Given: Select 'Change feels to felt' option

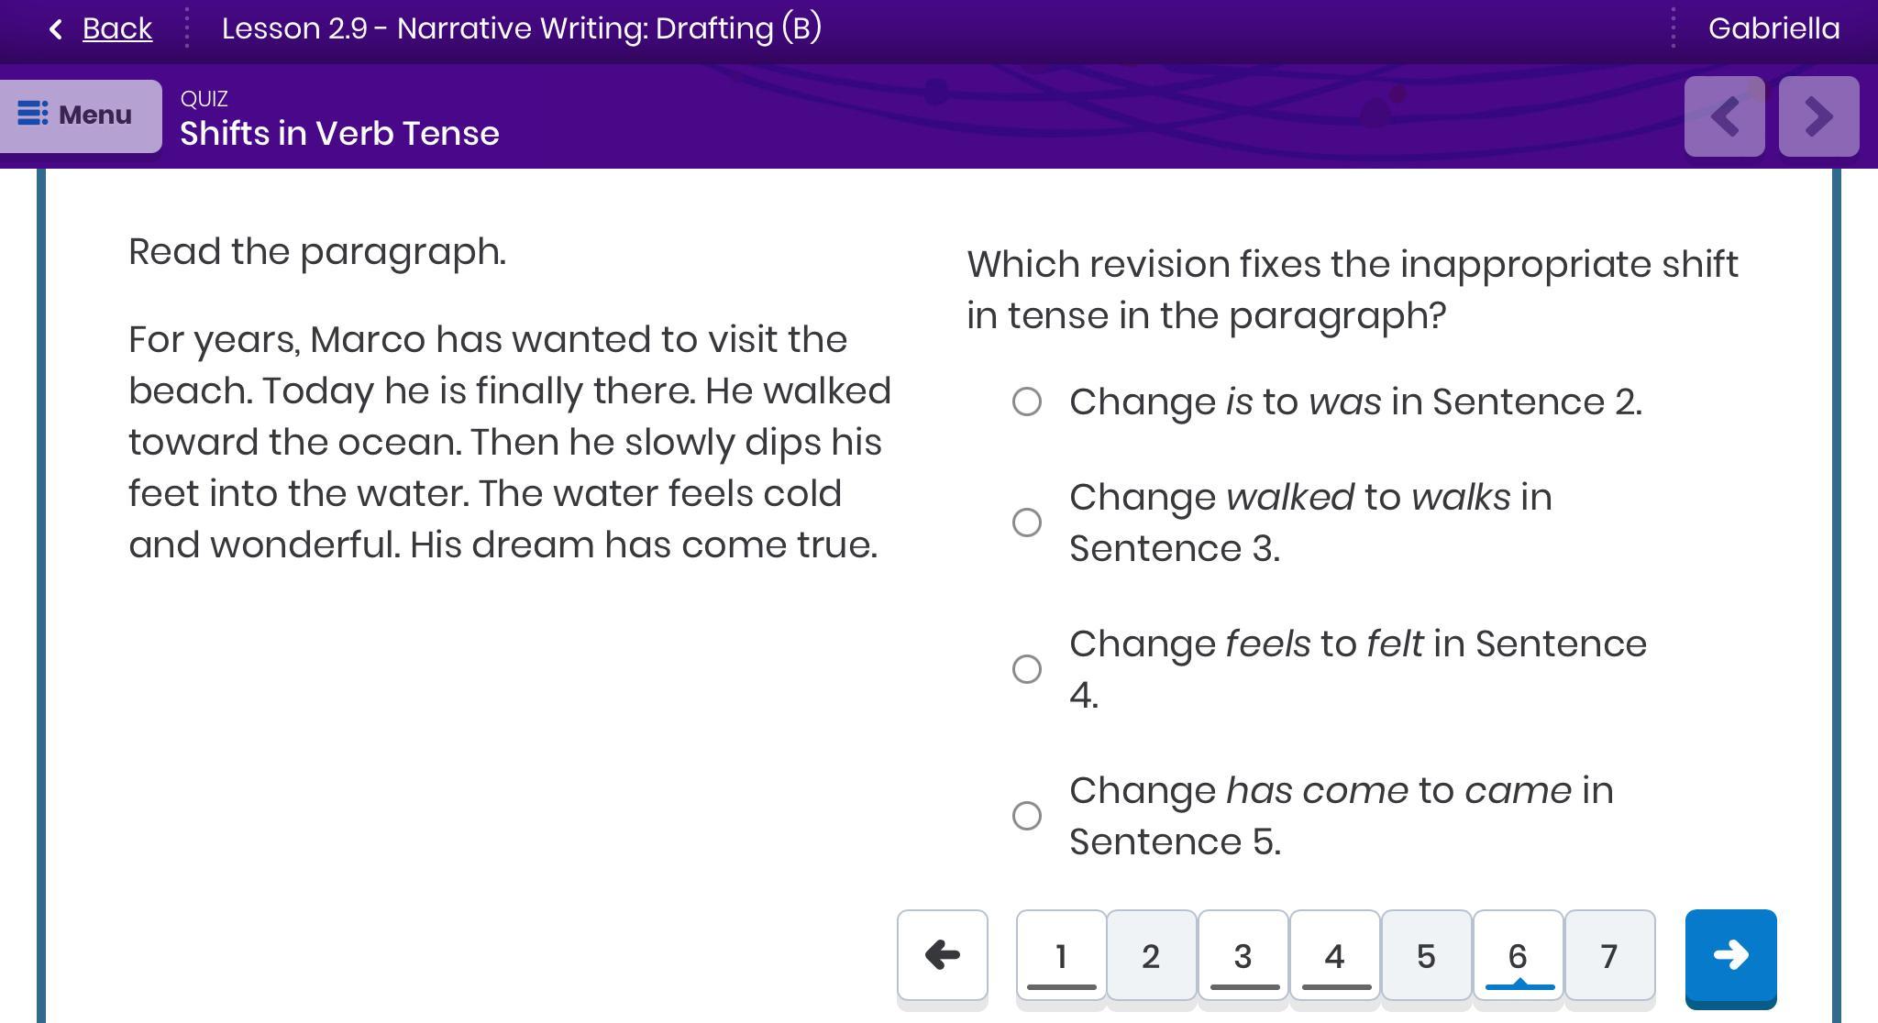Looking at the screenshot, I should tap(1027, 669).
